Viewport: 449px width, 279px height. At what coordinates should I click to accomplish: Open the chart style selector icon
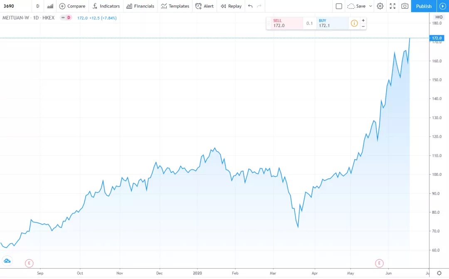click(x=50, y=6)
